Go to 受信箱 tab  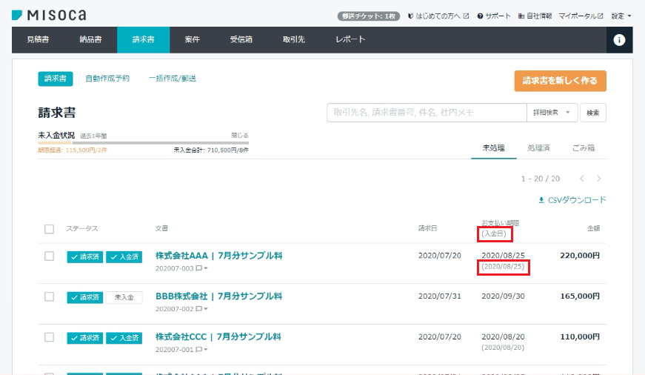(241, 39)
